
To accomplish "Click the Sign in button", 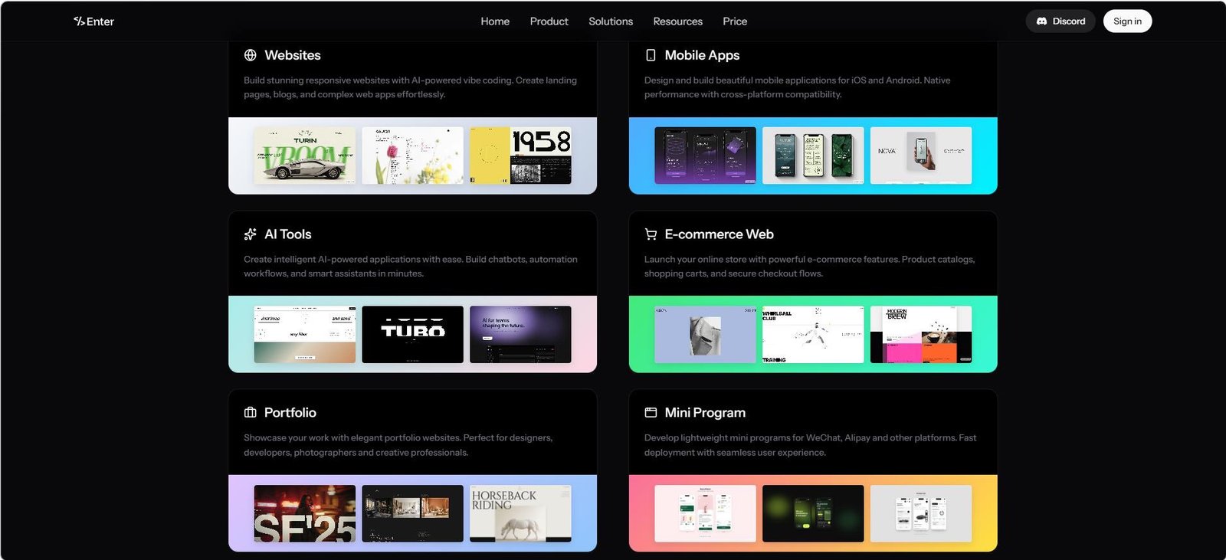I will click(x=1127, y=21).
